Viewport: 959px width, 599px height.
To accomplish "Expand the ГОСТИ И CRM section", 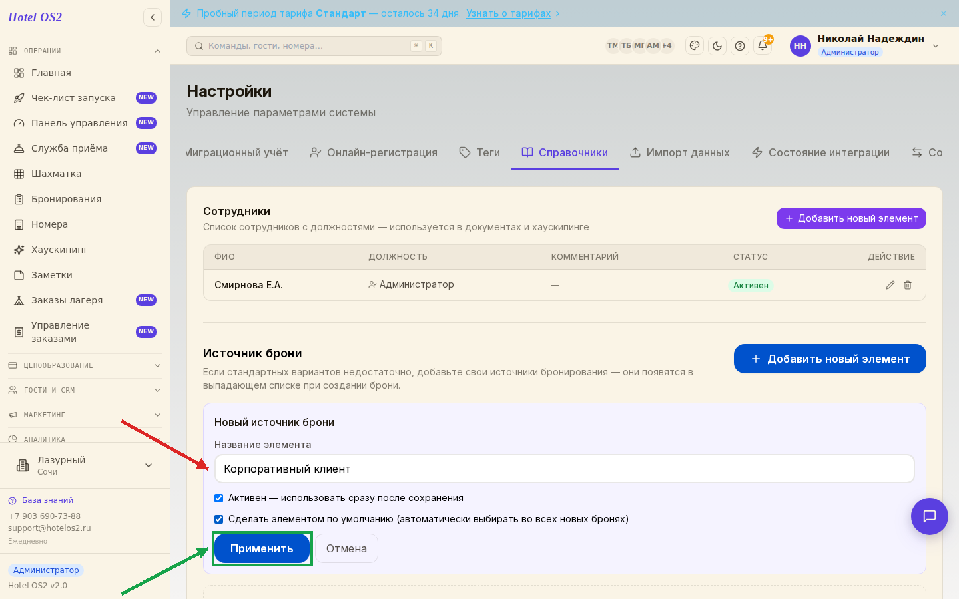I will [x=85, y=390].
